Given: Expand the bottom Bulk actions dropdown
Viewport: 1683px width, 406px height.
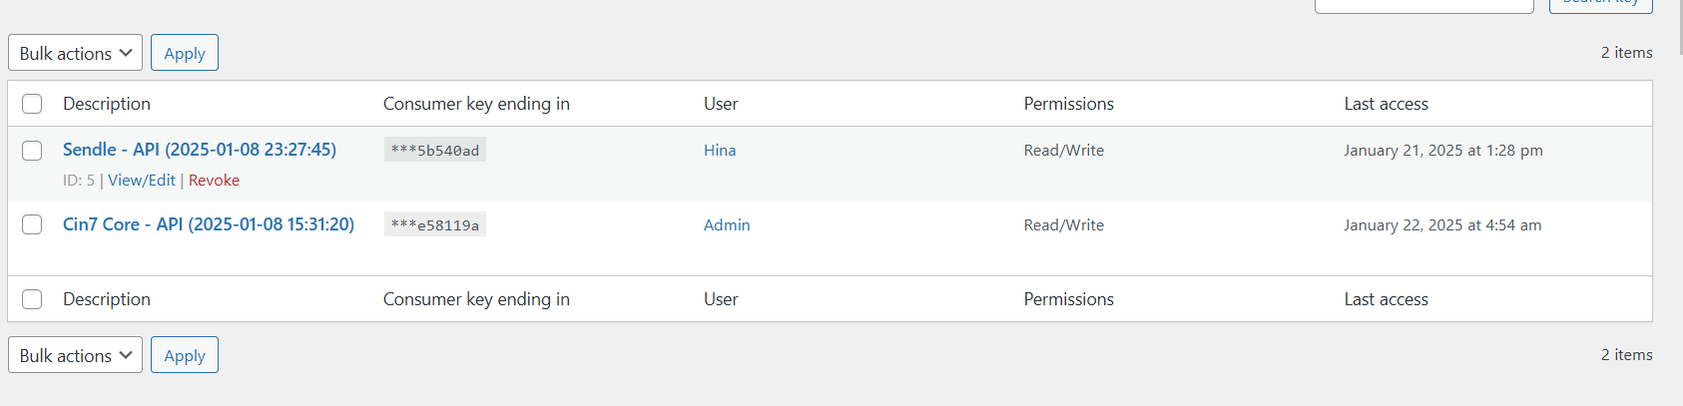Looking at the screenshot, I should 75,355.
